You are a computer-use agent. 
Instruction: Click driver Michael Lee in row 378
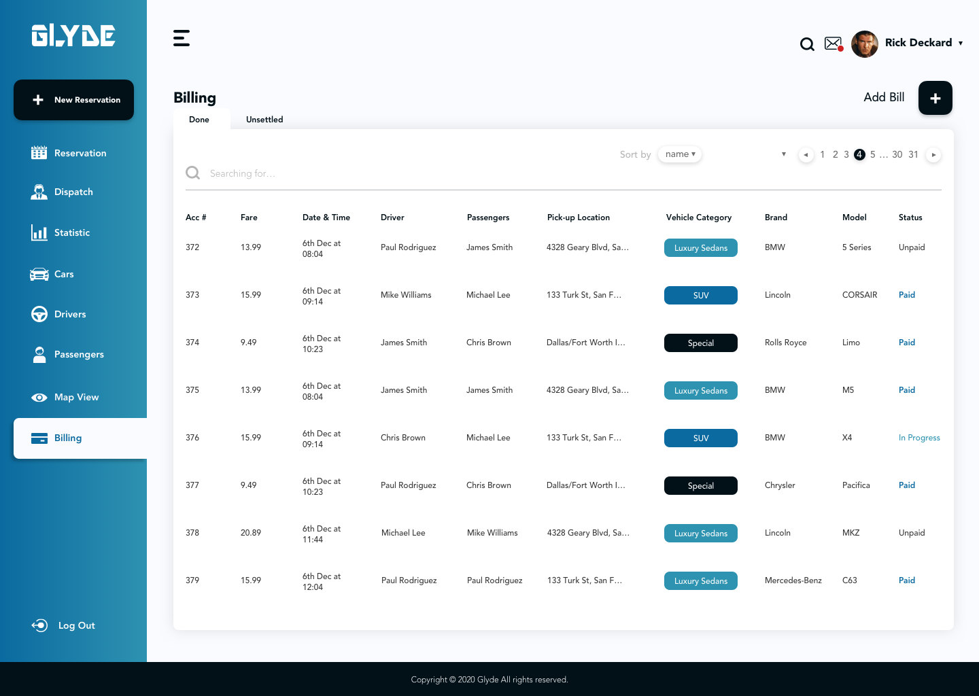click(403, 533)
